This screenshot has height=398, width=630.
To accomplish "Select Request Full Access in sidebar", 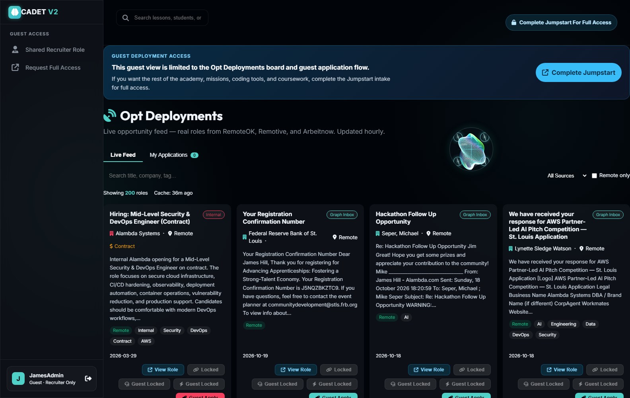I will tap(52, 68).
